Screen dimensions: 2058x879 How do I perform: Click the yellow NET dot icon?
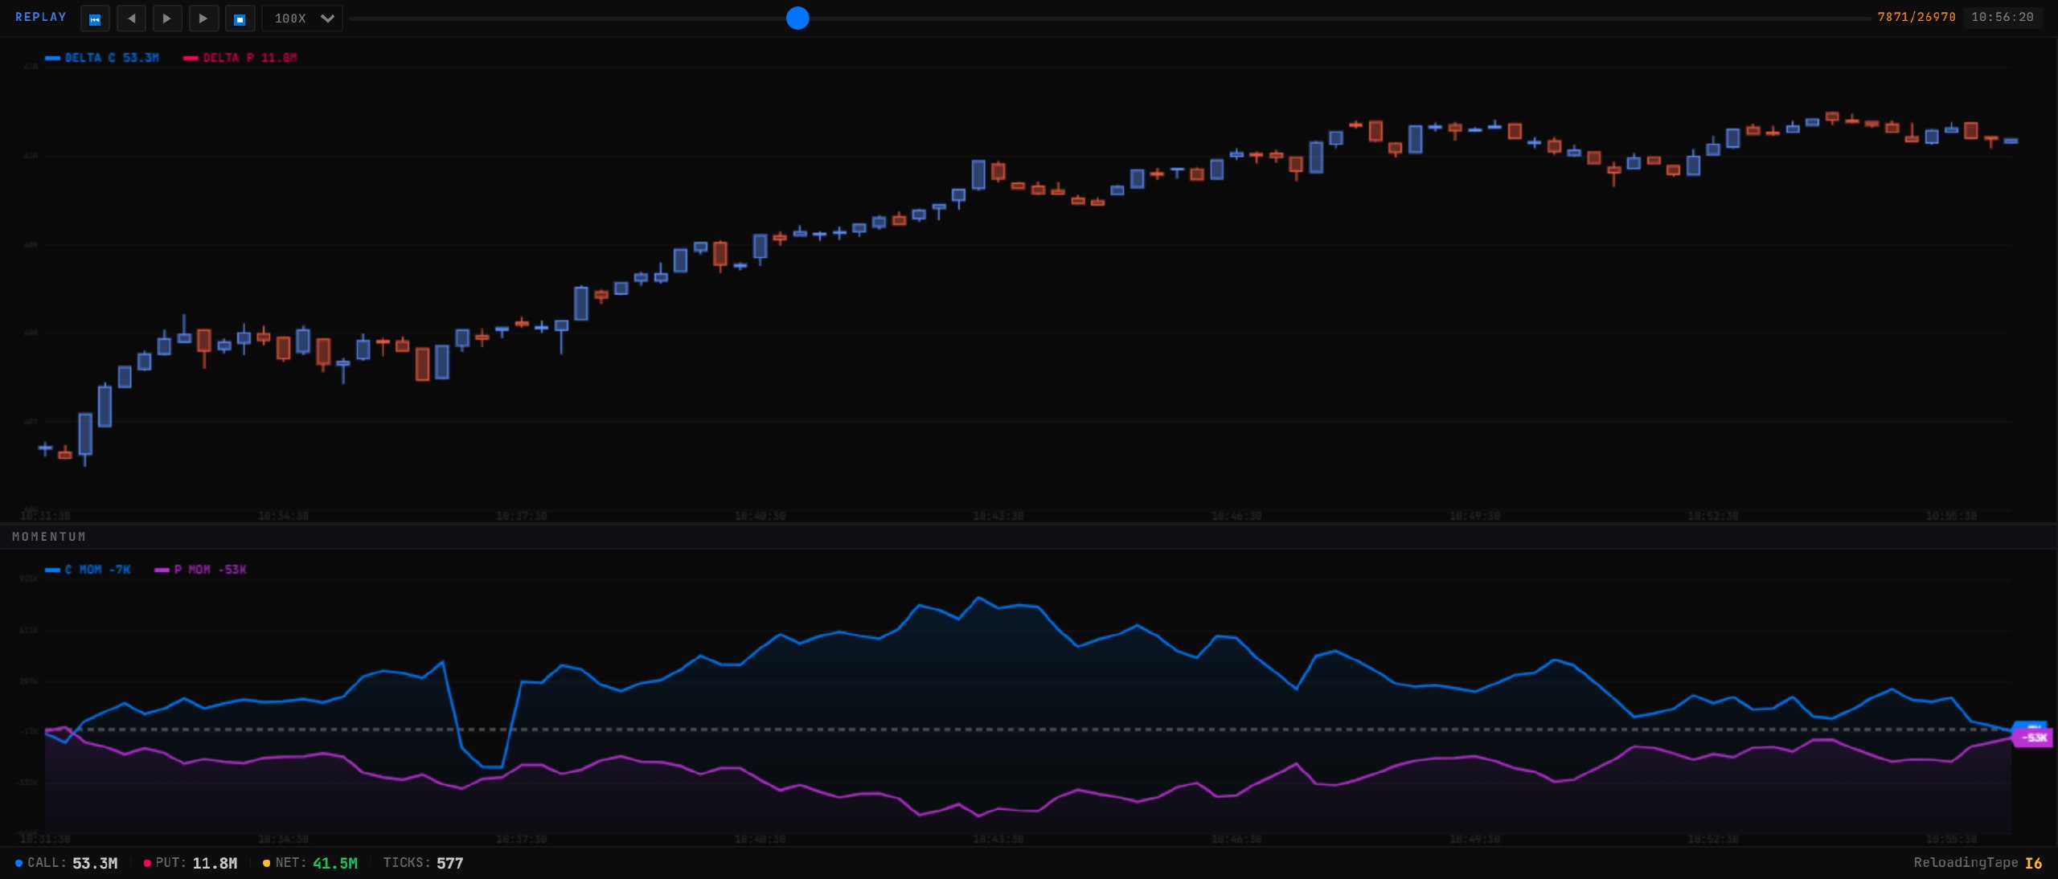pyautogui.click(x=266, y=863)
